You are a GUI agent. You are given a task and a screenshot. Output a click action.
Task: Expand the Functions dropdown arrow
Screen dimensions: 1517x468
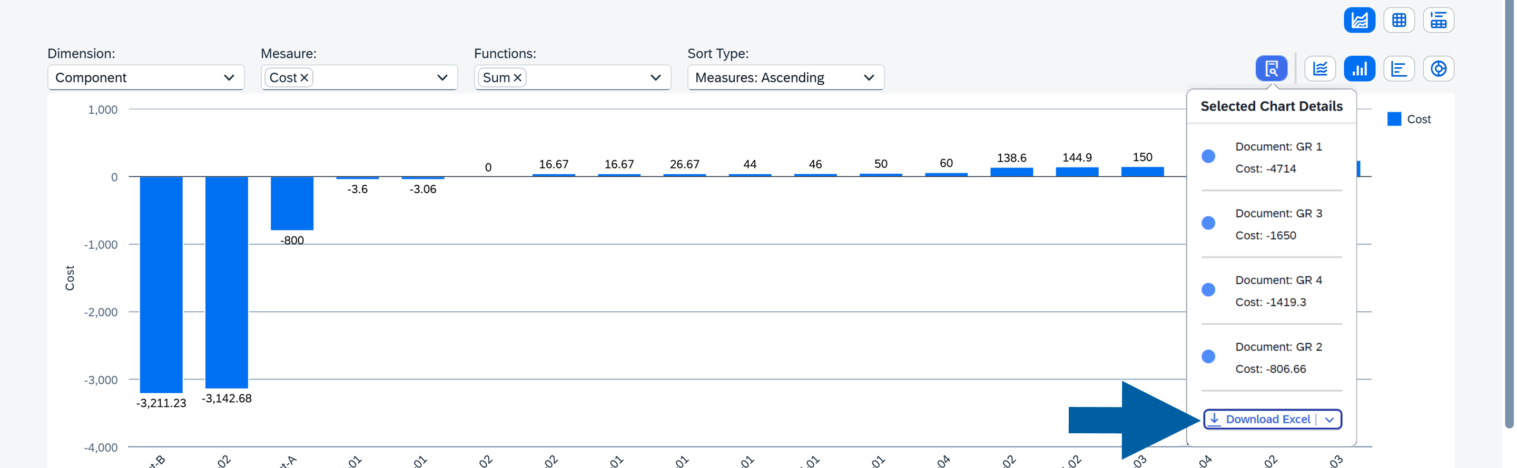click(655, 78)
